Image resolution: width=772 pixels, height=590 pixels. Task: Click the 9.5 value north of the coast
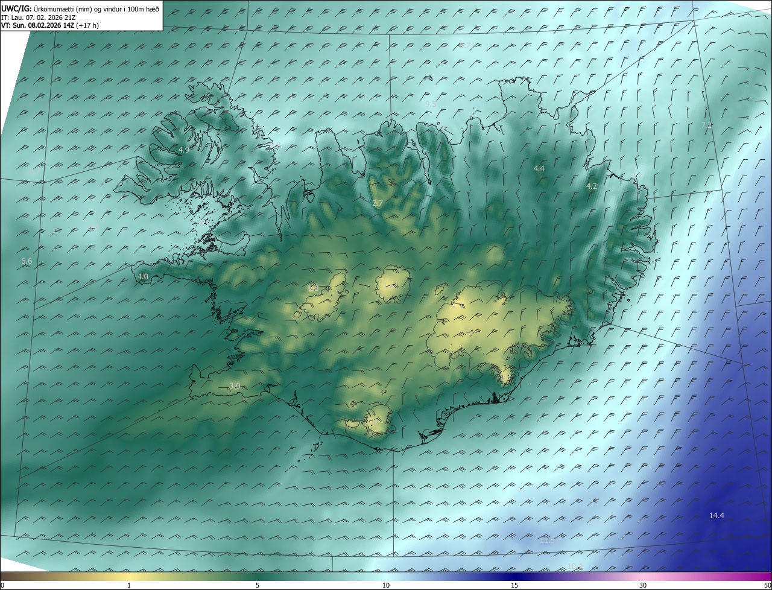coord(431,104)
